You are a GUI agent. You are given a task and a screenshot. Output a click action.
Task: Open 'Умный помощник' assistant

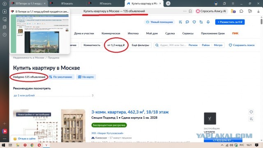coord(159,22)
